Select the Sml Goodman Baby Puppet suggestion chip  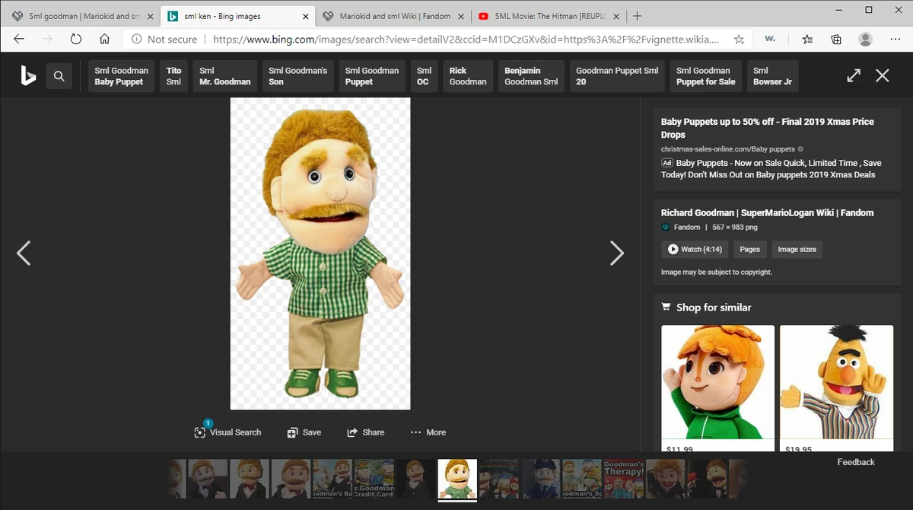(x=120, y=76)
